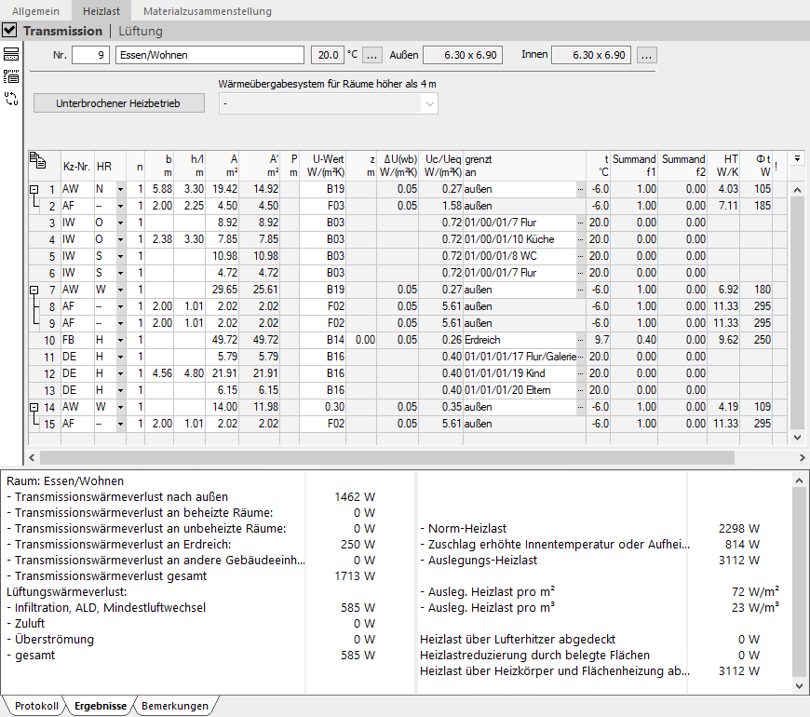
Task: Click the room name field Essen/Wohnen
Action: [x=209, y=55]
